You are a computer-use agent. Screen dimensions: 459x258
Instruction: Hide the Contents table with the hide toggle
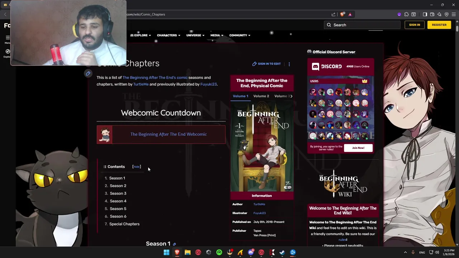137,167
